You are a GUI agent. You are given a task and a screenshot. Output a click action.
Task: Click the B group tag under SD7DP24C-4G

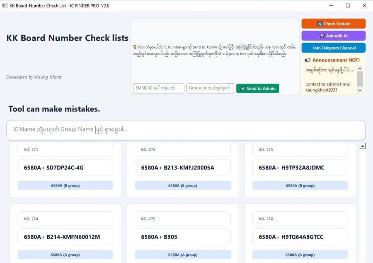pyautogui.click(x=65, y=185)
